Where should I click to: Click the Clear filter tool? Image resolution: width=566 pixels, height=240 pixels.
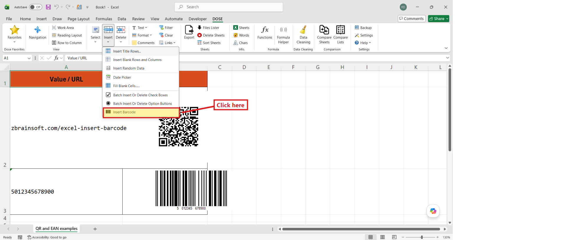166,35
